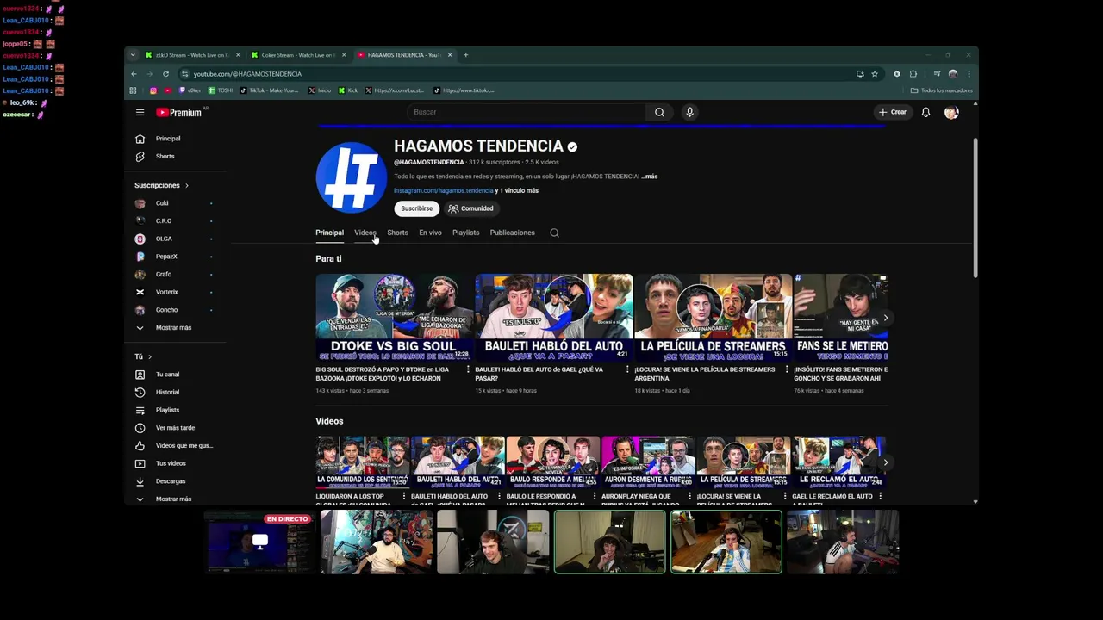This screenshot has height=620, width=1103.
Task: Open sidebar Playlists entry
Action: [167, 410]
